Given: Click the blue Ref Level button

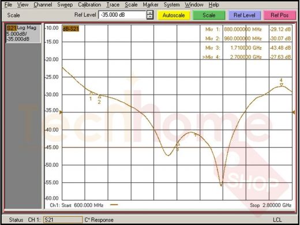Looking at the screenshot, I should click(245, 15).
